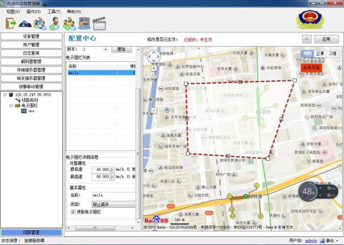Open the 版本 version dropdown

tap(106, 50)
